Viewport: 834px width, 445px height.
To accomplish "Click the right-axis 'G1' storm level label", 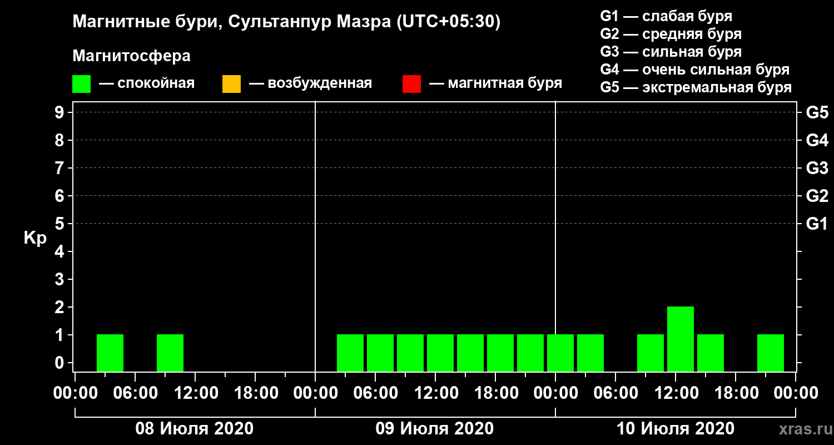I will click(x=817, y=224).
